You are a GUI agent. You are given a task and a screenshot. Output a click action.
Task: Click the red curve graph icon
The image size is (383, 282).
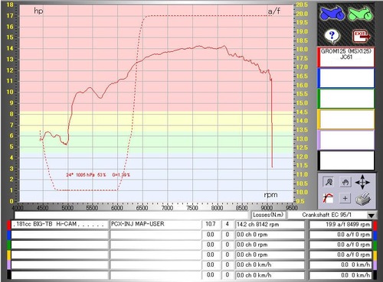(329, 198)
